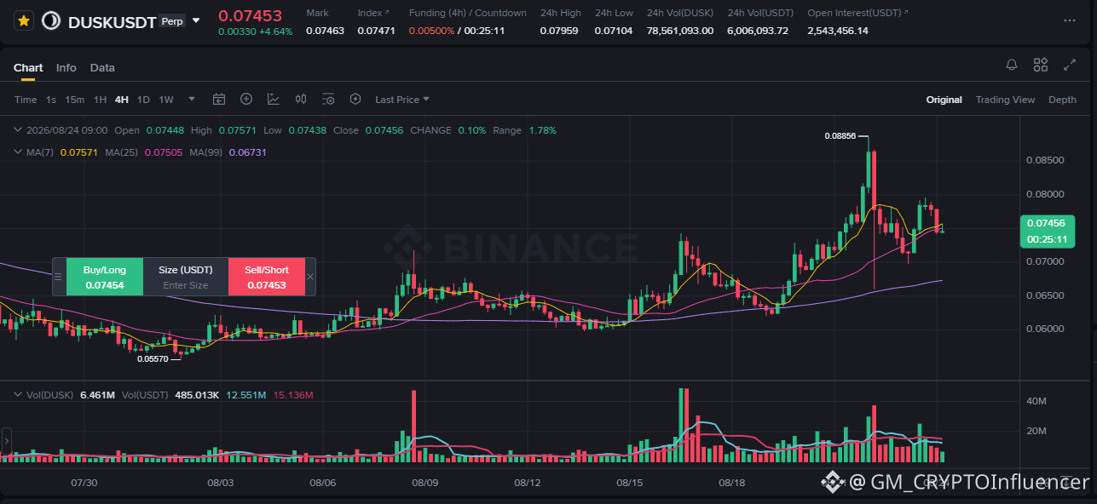
Task: Click the 24h Low value 0.07104
Action: (x=614, y=31)
